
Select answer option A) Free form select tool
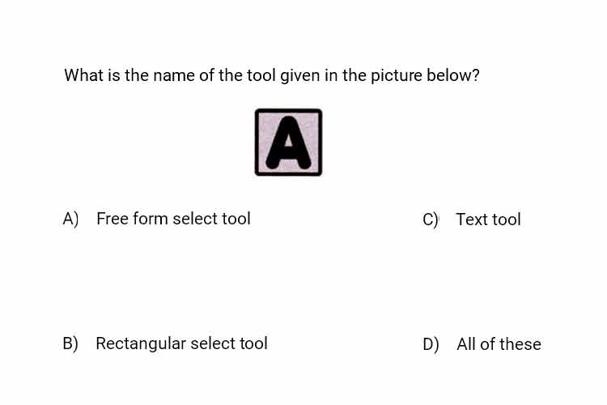(x=156, y=219)
